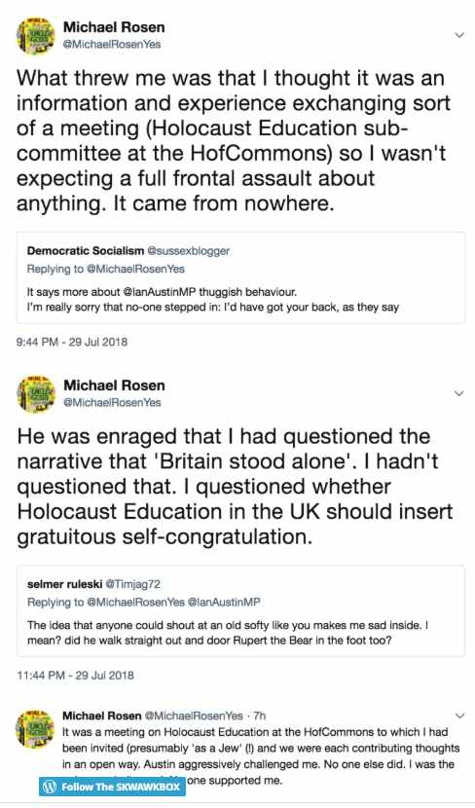Click @Timjag72 handle in quoted tweet
475x808 pixels.
click(133, 584)
